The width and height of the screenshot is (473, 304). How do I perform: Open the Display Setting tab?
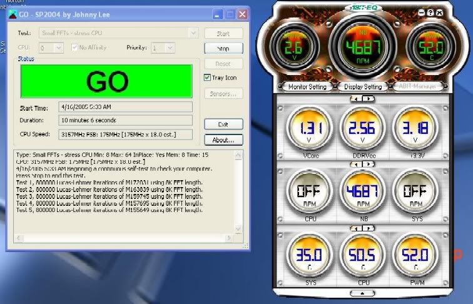[x=363, y=87]
